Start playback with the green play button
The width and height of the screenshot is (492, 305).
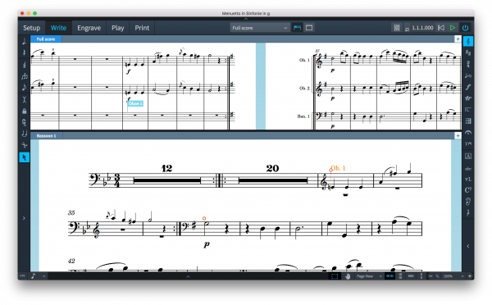(x=452, y=28)
